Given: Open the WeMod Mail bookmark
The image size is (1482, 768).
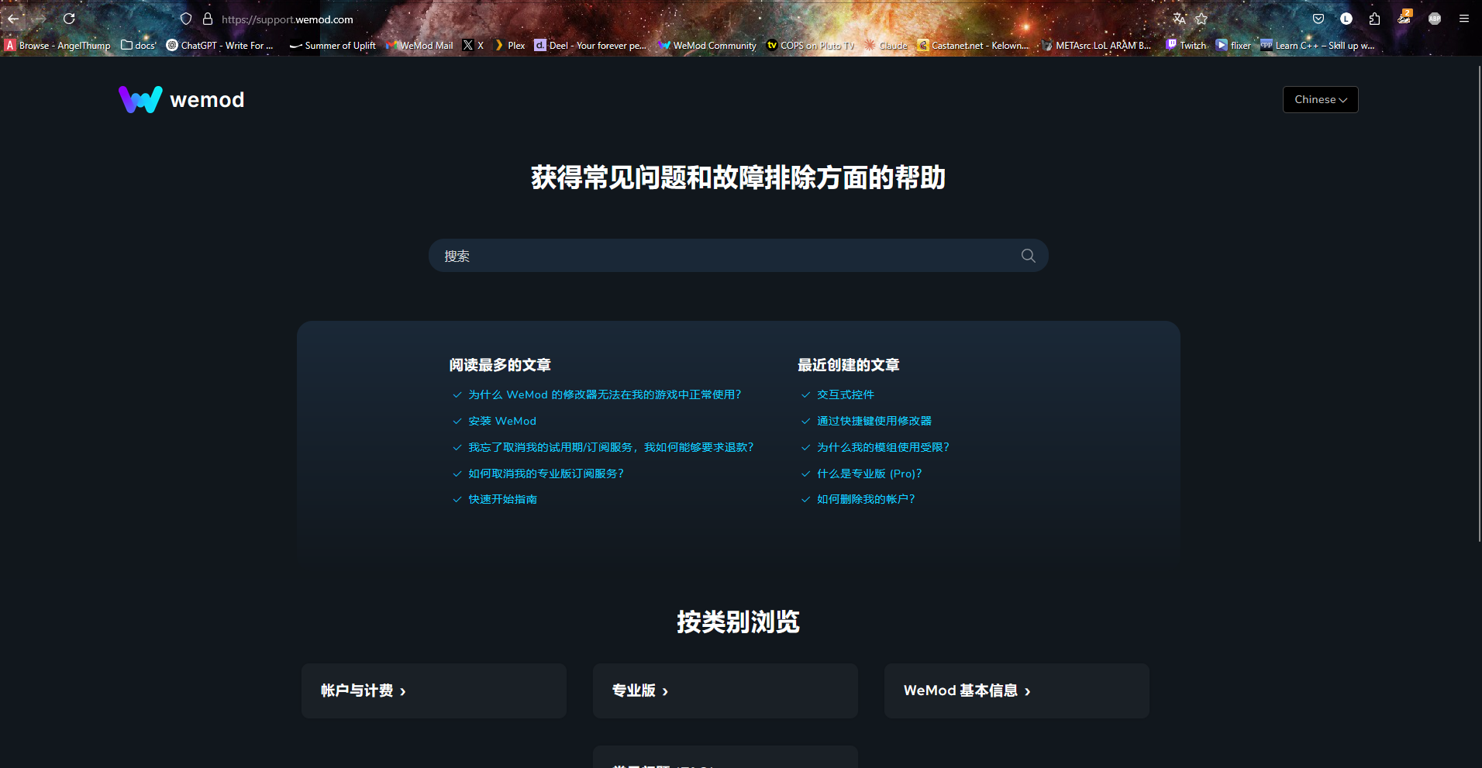Looking at the screenshot, I should 419,46.
